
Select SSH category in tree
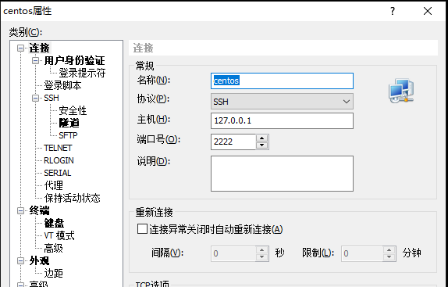[52, 98]
